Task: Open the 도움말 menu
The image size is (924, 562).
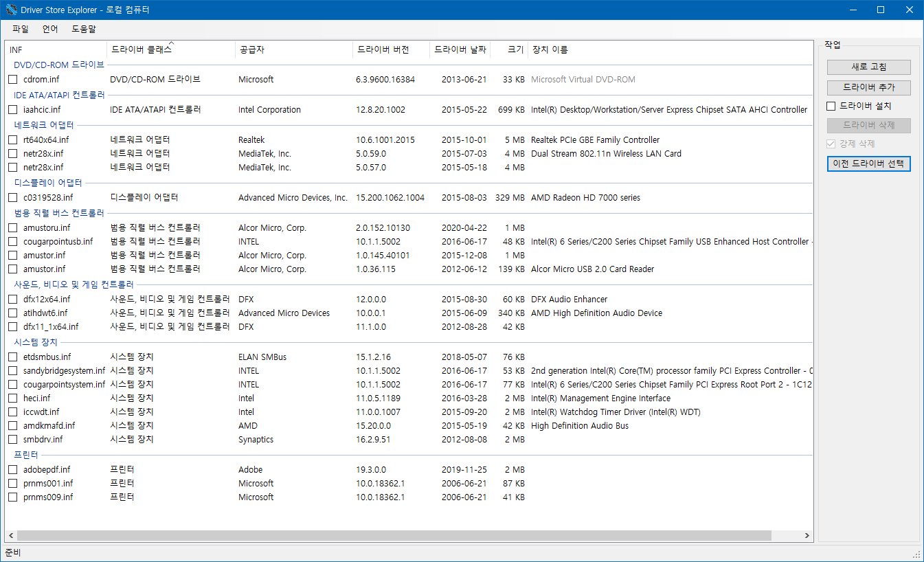Action: click(x=84, y=30)
